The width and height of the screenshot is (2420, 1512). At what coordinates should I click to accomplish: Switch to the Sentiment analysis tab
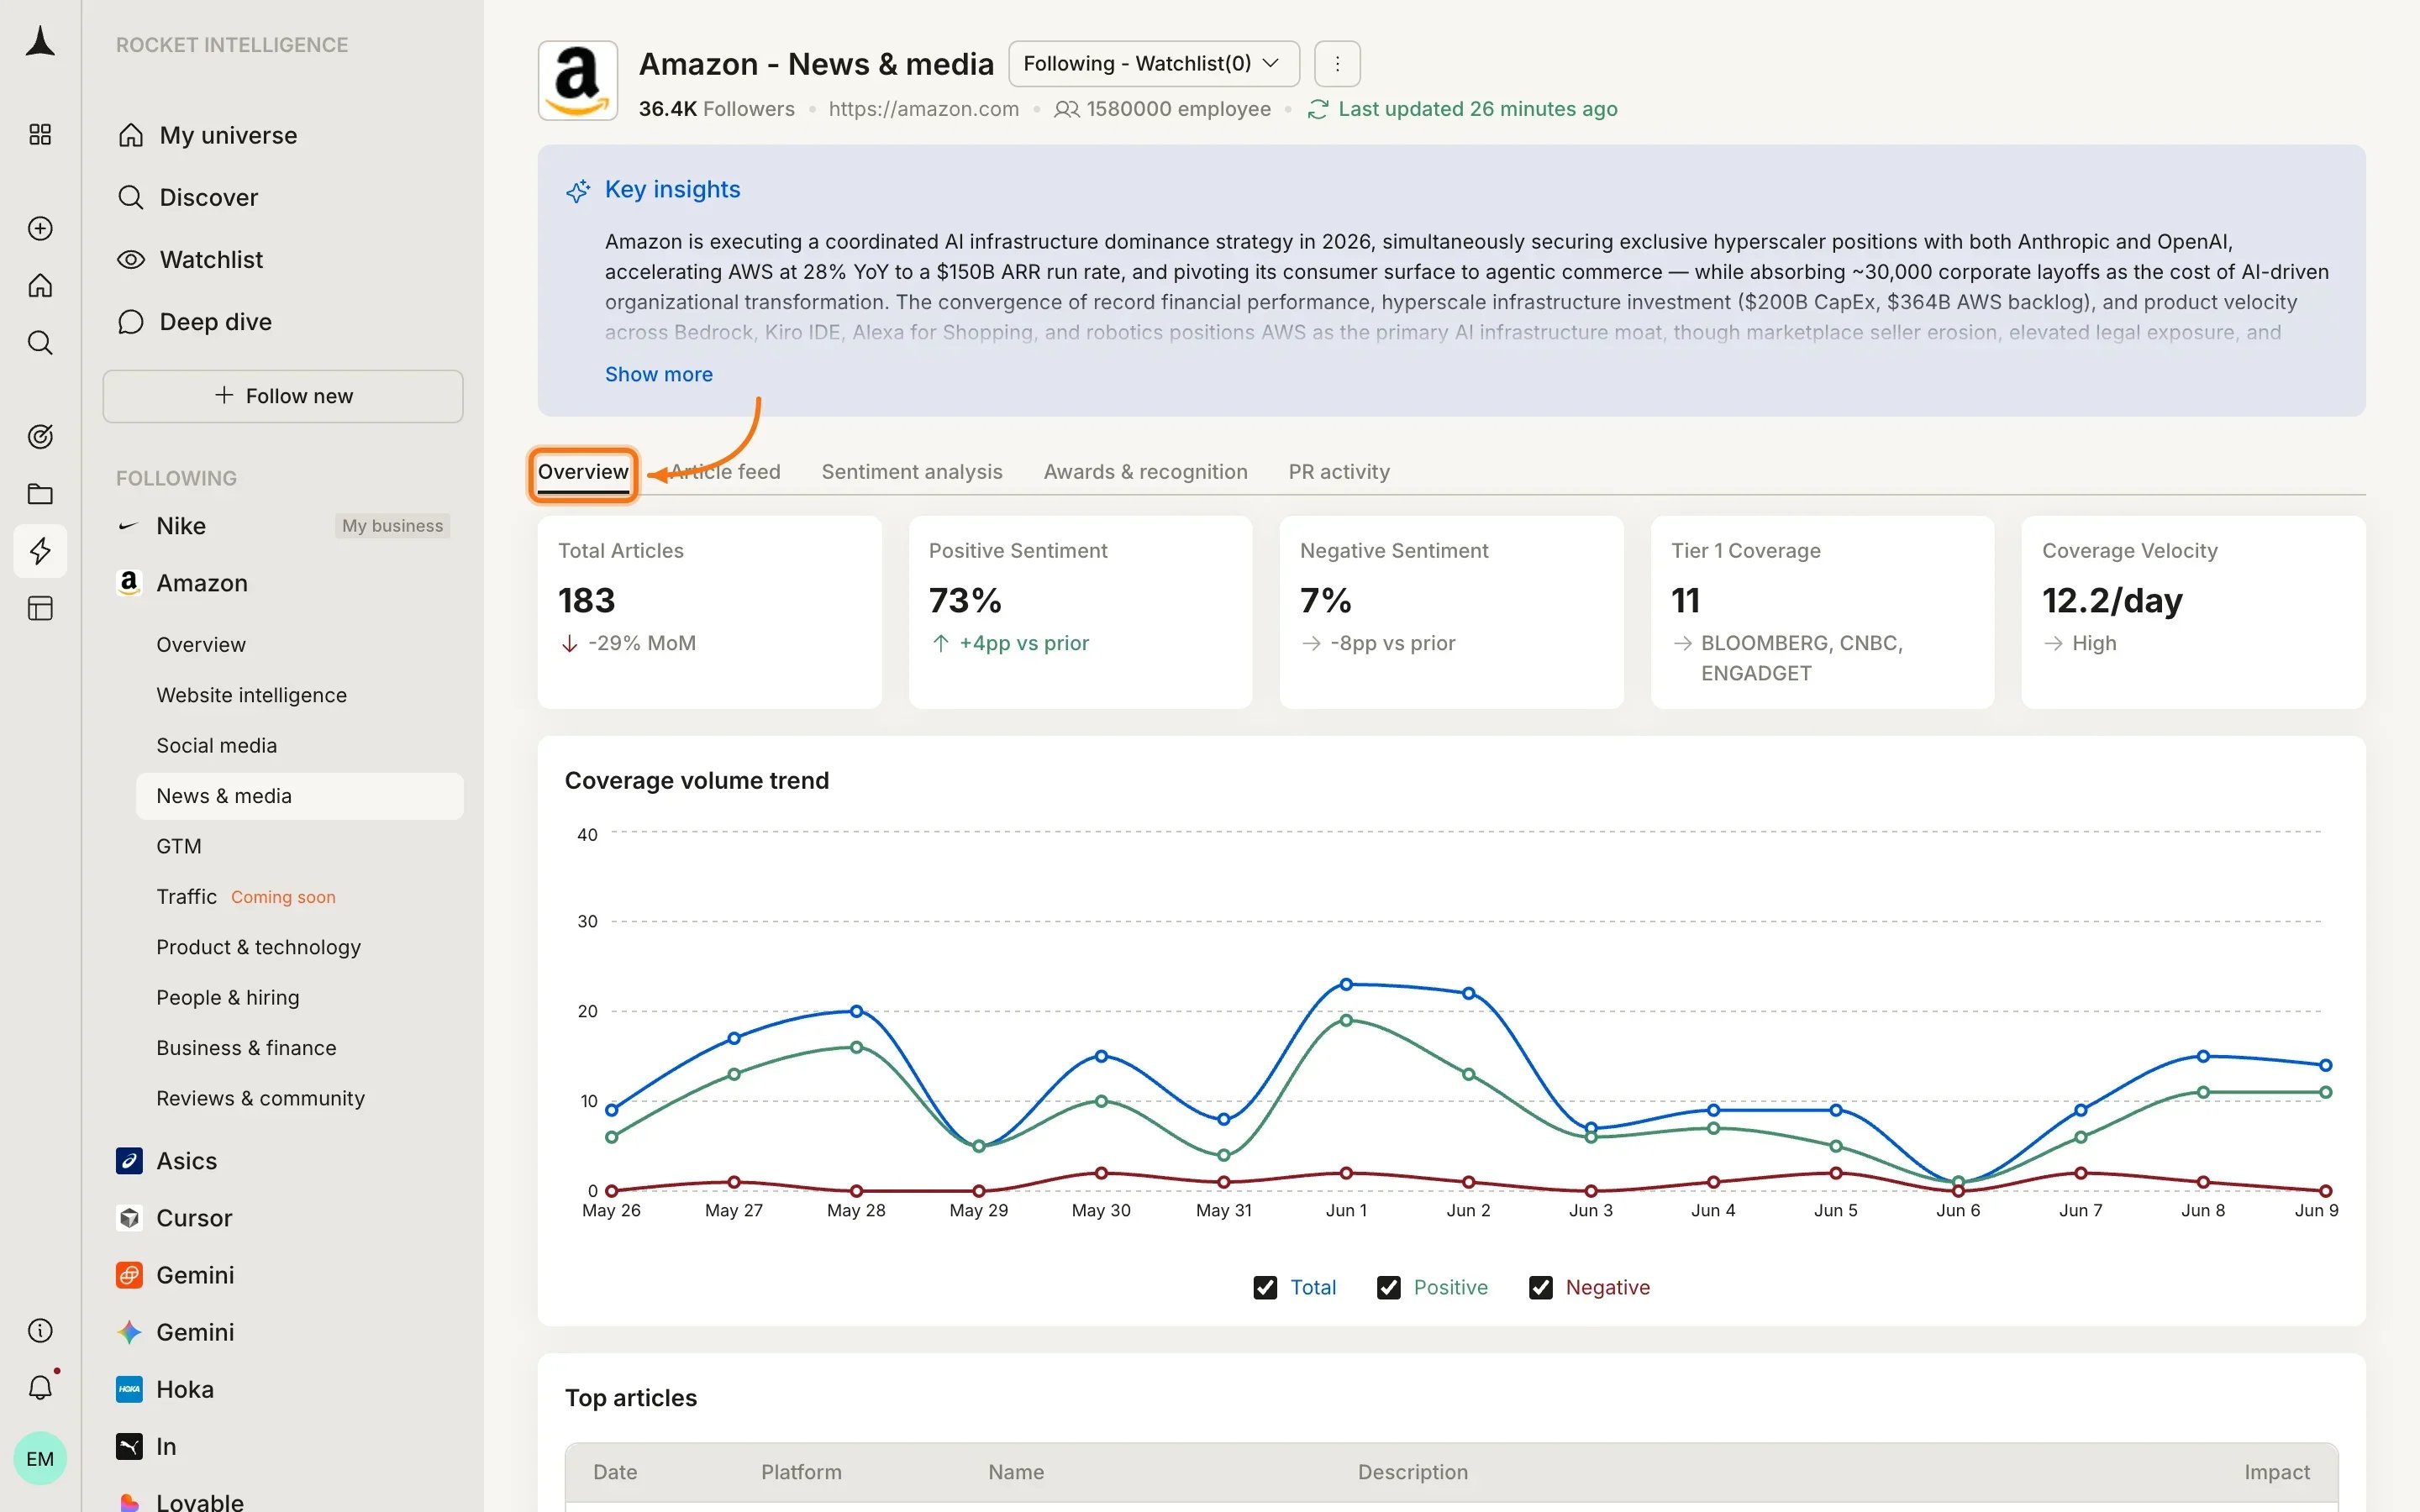pyautogui.click(x=912, y=472)
